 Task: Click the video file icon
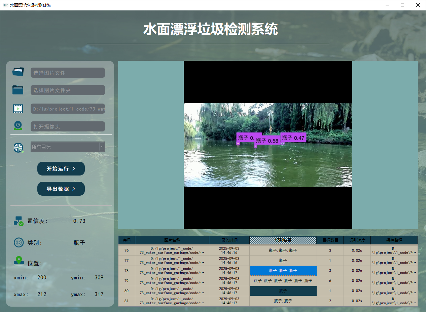(x=18, y=109)
